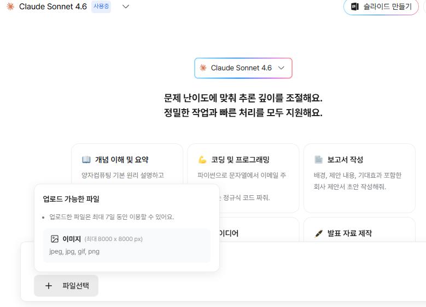Click the Claude starburst logo in header
Image resolution: width=426 pixels, height=307 pixels.
tap(10, 6)
